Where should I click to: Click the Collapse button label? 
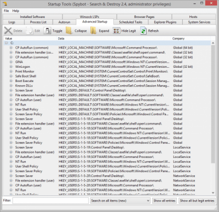pos(80,31)
